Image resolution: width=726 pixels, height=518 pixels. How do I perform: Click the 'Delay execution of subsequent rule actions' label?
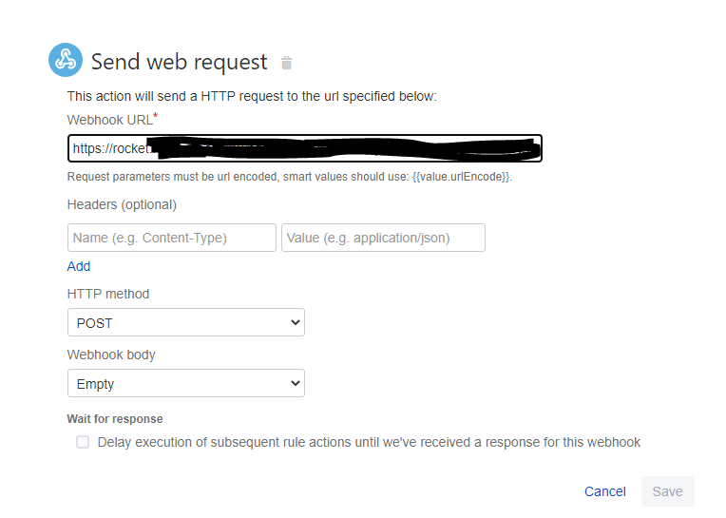point(369,442)
